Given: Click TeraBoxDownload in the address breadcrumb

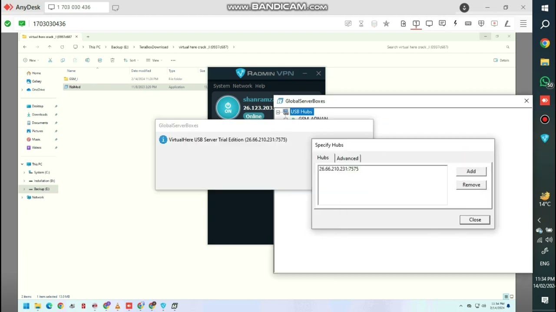Looking at the screenshot, I should click(x=154, y=47).
